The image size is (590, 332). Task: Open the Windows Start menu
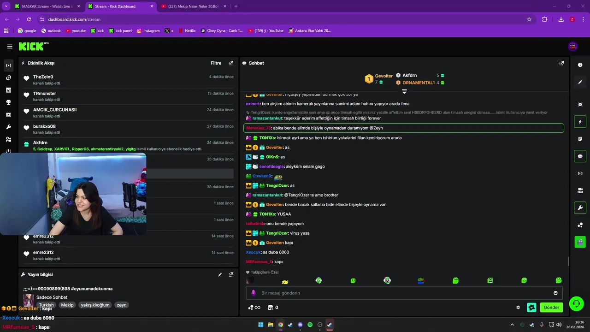[x=261, y=325]
